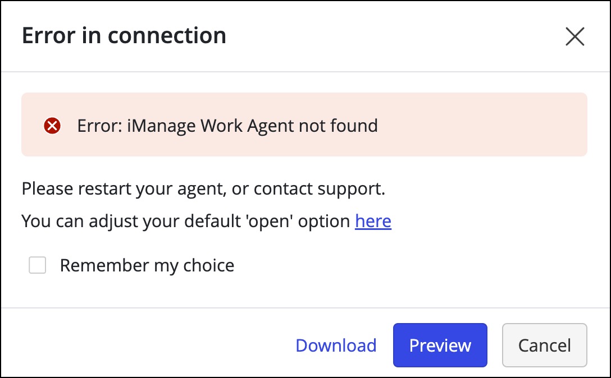Select the blue Preview action
Viewport: 611px width, 378px height.
pos(440,345)
